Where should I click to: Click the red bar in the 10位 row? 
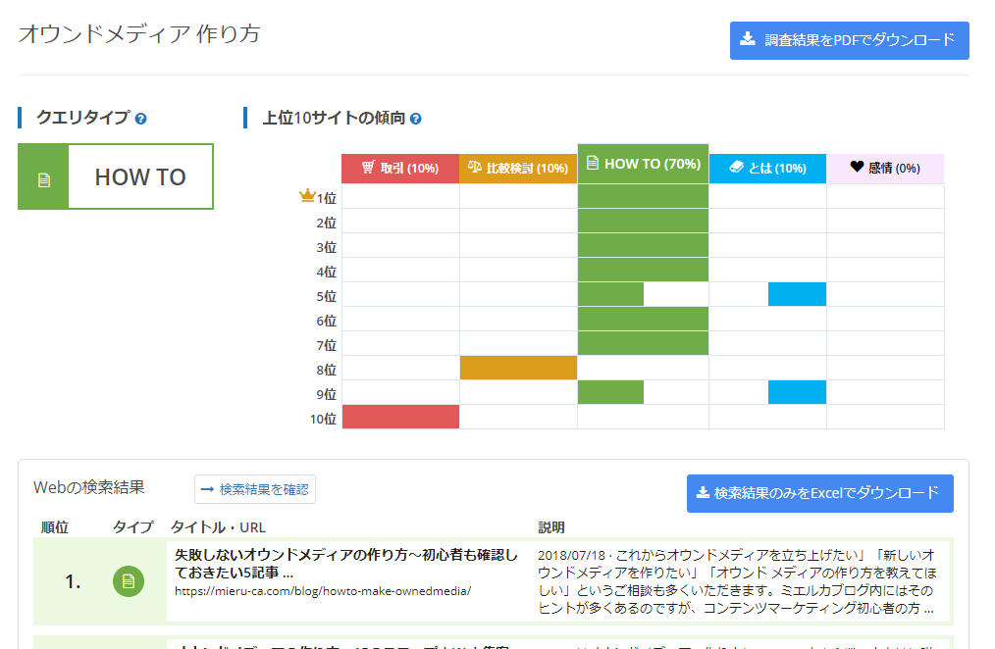point(400,417)
